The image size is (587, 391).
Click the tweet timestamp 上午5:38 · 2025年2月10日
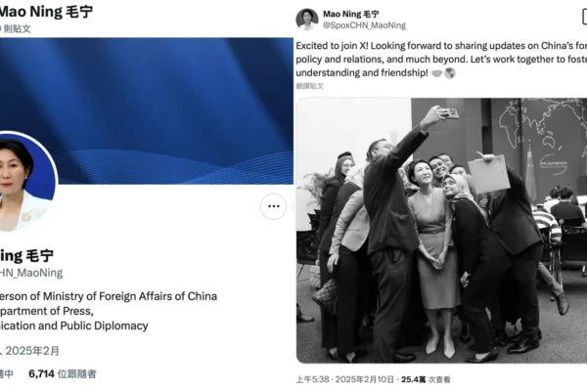click(344, 379)
